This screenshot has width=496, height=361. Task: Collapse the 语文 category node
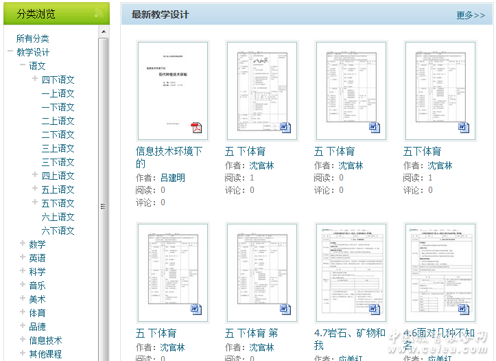point(23,66)
